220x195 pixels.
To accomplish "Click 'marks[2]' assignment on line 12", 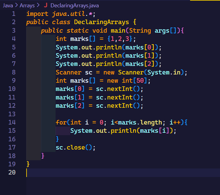I will coord(70,106).
